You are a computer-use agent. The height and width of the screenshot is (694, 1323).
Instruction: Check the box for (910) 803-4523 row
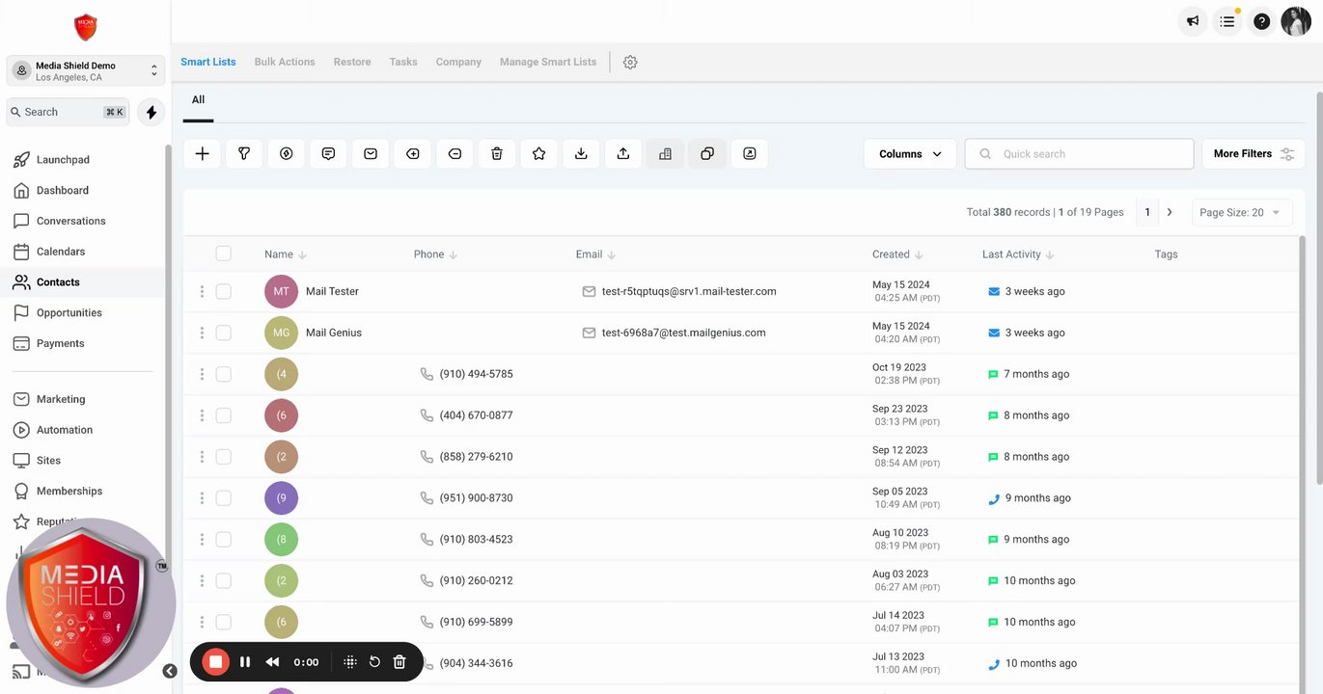tap(224, 540)
